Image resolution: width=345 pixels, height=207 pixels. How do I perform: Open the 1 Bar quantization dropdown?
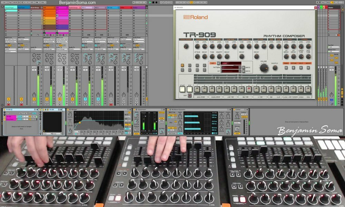point(43,2)
